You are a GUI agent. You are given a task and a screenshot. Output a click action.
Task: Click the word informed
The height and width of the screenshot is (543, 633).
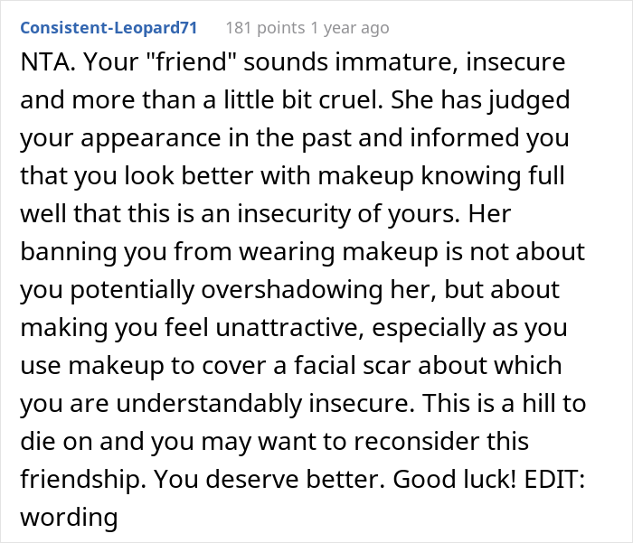pyautogui.click(x=470, y=137)
